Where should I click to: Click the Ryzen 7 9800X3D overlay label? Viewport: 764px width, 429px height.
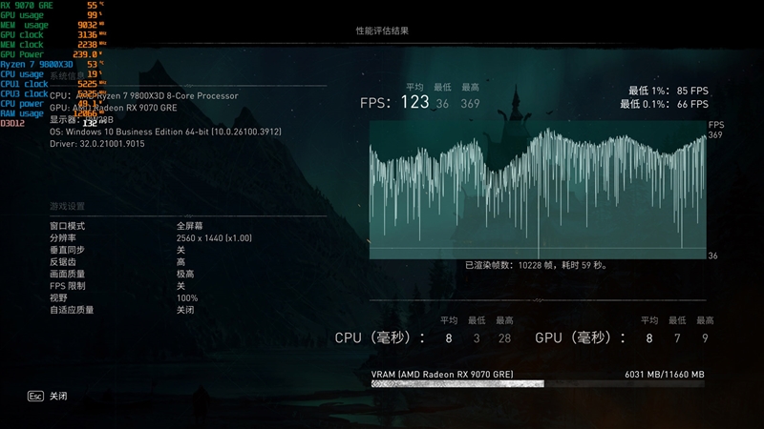pos(38,64)
